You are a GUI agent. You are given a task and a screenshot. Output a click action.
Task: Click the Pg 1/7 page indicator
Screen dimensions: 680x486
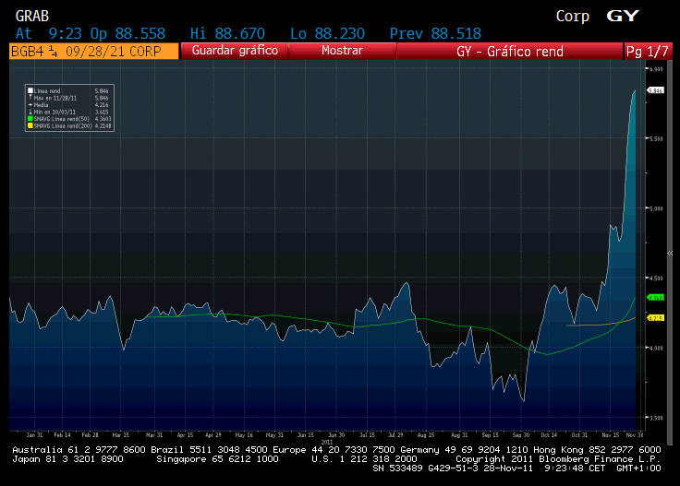click(x=648, y=51)
